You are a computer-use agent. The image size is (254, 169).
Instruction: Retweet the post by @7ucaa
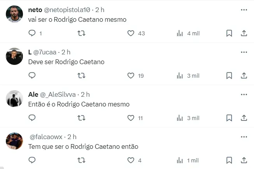82,76
